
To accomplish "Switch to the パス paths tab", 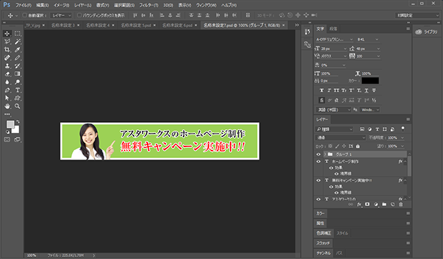I will tap(339, 253).
